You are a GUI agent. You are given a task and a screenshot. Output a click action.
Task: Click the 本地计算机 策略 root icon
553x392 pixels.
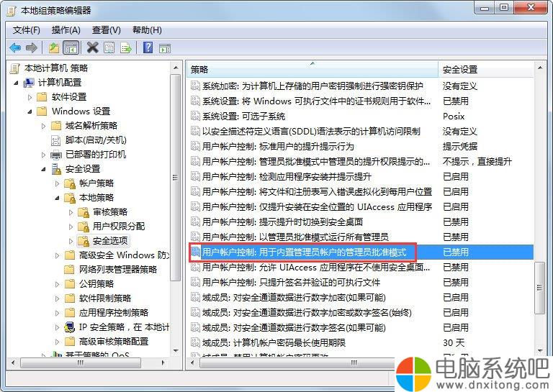pos(15,68)
